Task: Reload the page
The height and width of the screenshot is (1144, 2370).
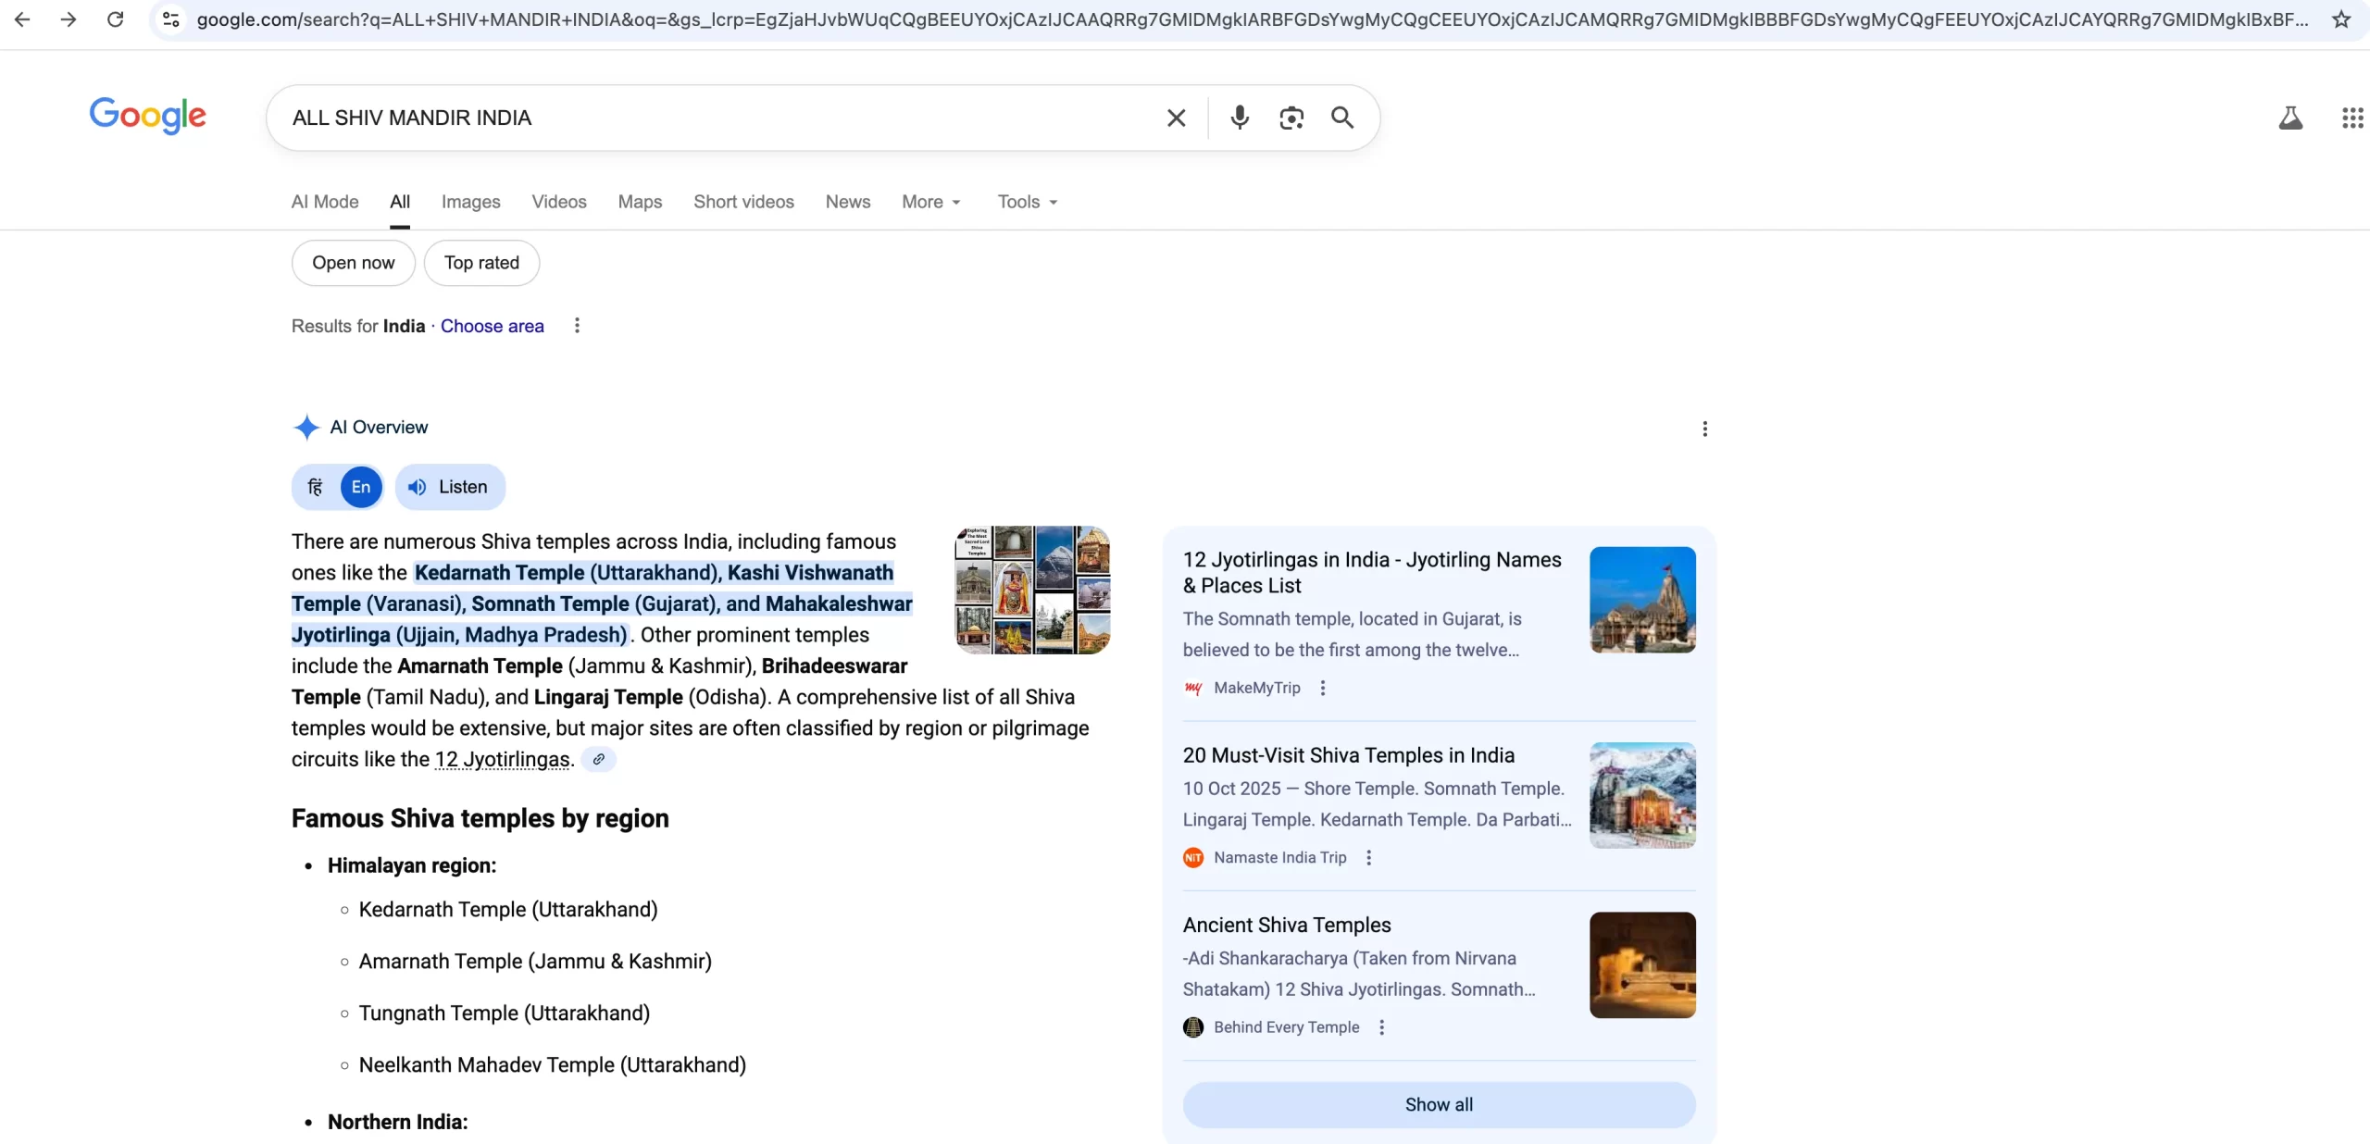Action: (x=115, y=19)
